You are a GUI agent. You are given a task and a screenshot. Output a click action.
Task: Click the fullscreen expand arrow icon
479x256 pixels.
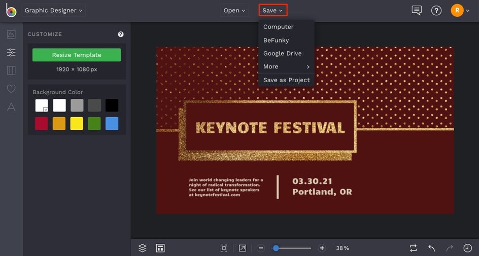242,248
